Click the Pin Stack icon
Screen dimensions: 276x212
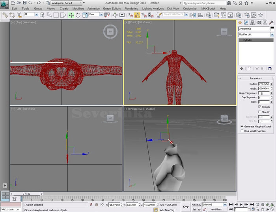pos(241,68)
